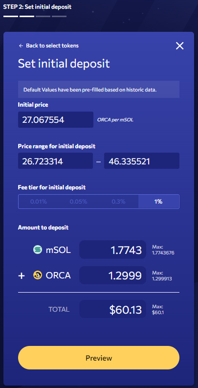The width and height of the screenshot is (198, 388).
Task: Edit the maximum price range field
Action: [142, 161]
